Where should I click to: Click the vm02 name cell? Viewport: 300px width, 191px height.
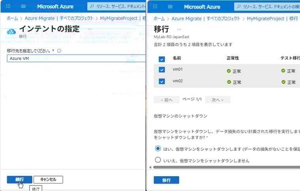(178, 81)
